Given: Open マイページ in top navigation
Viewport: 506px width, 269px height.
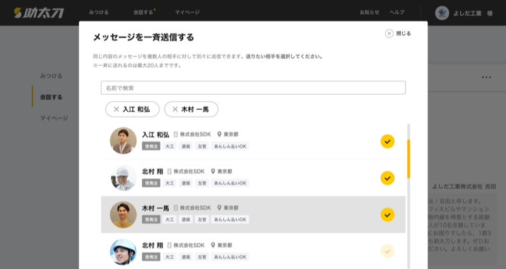Looking at the screenshot, I should pyautogui.click(x=187, y=12).
